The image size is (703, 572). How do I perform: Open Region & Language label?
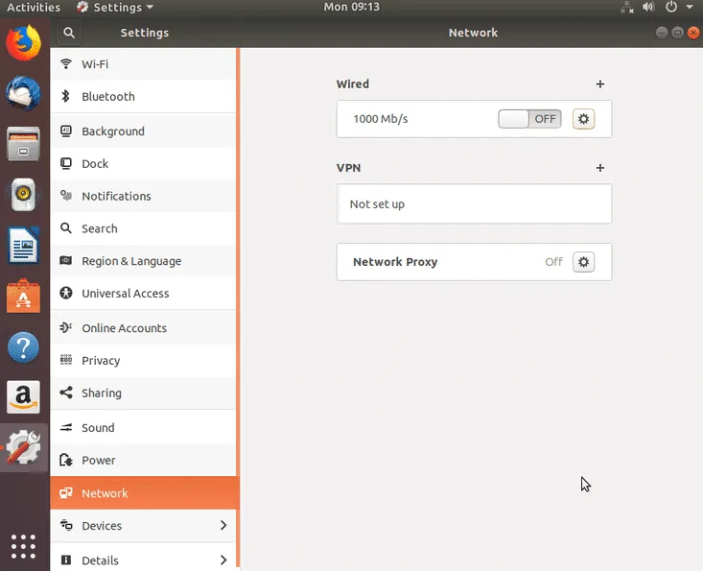(131, 261)
